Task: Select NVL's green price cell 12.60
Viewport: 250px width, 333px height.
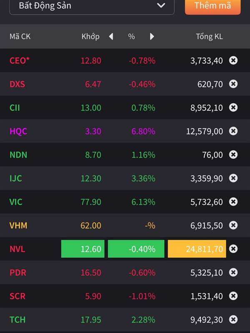Action: 82,249
